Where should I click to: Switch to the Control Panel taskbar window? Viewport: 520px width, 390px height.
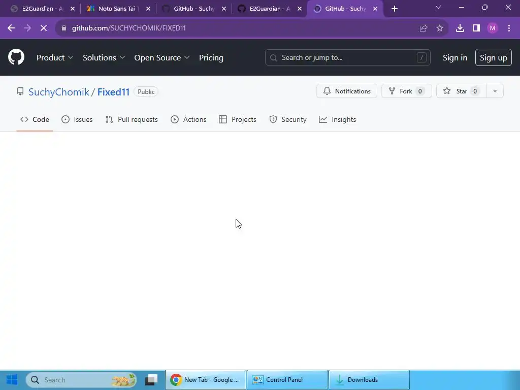pyautogui.click(x=287, y=380)
